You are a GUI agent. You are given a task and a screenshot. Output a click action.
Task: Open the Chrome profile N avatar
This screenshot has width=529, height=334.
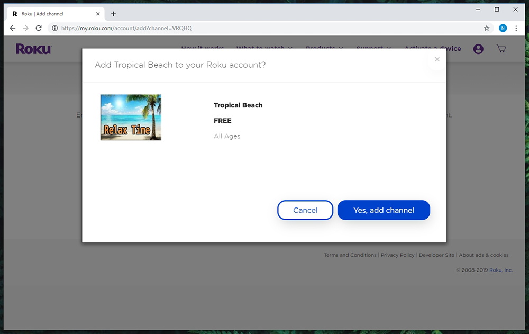(x=503, y=28)
